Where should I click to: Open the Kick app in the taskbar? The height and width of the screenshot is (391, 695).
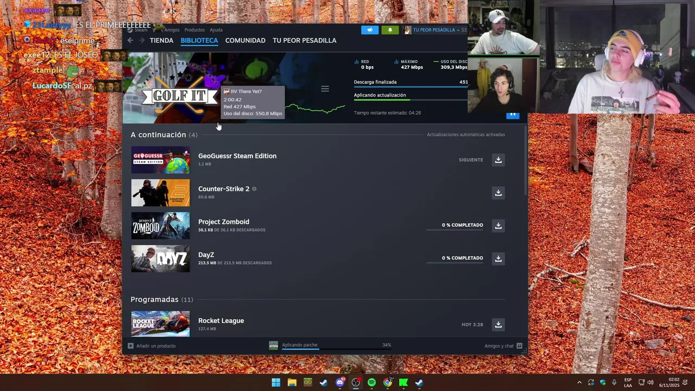[x=403, y=382]
